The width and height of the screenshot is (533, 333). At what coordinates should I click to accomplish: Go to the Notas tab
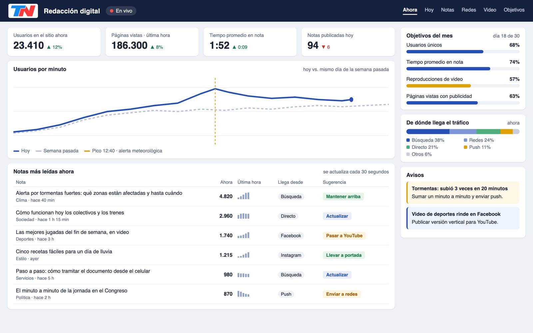click(x=447, y=10)
